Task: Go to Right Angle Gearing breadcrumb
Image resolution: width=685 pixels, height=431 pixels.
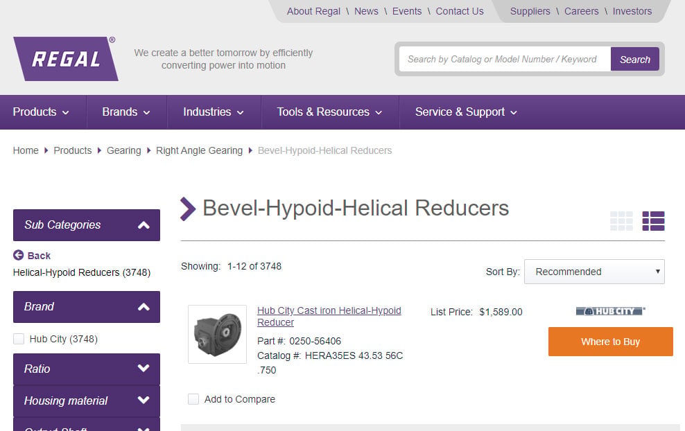Action: point(199,150)
